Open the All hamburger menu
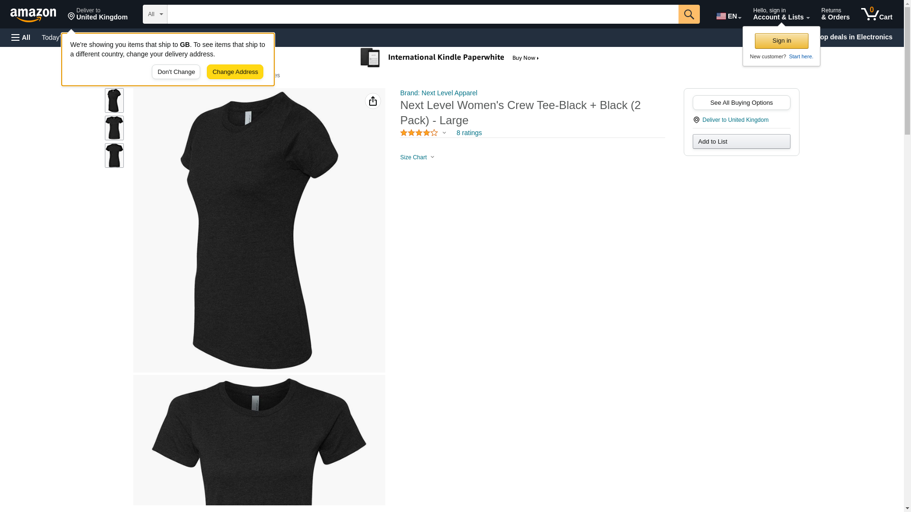 (21, 37)
